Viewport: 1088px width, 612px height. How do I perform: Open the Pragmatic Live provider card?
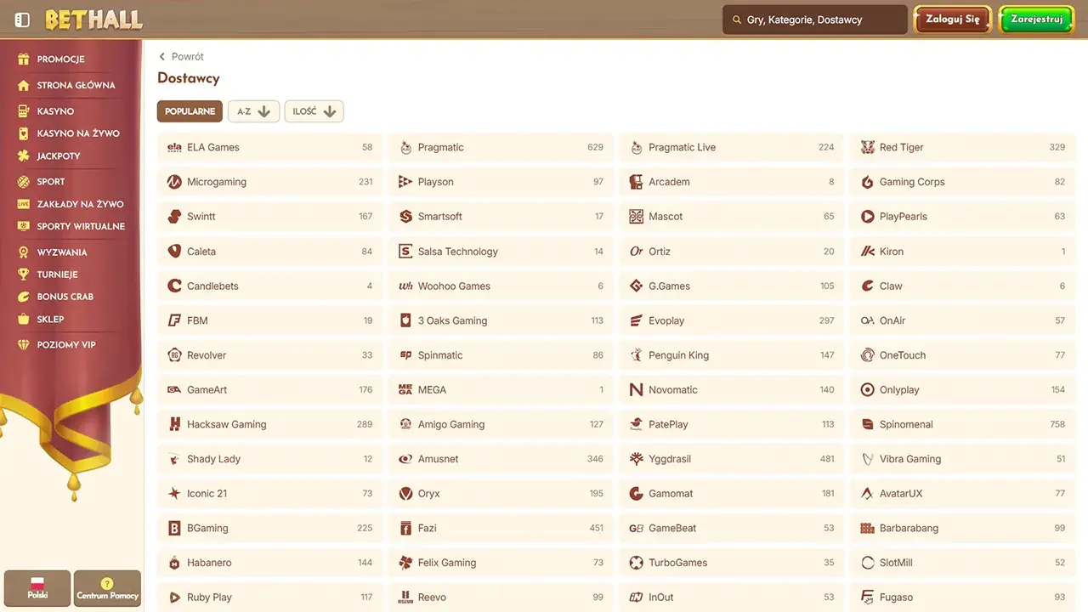731,147
